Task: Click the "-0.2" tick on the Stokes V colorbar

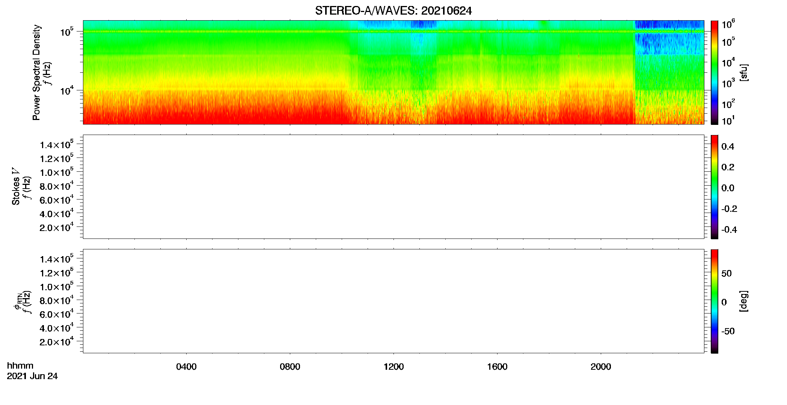Action: [x=729, y=209]
